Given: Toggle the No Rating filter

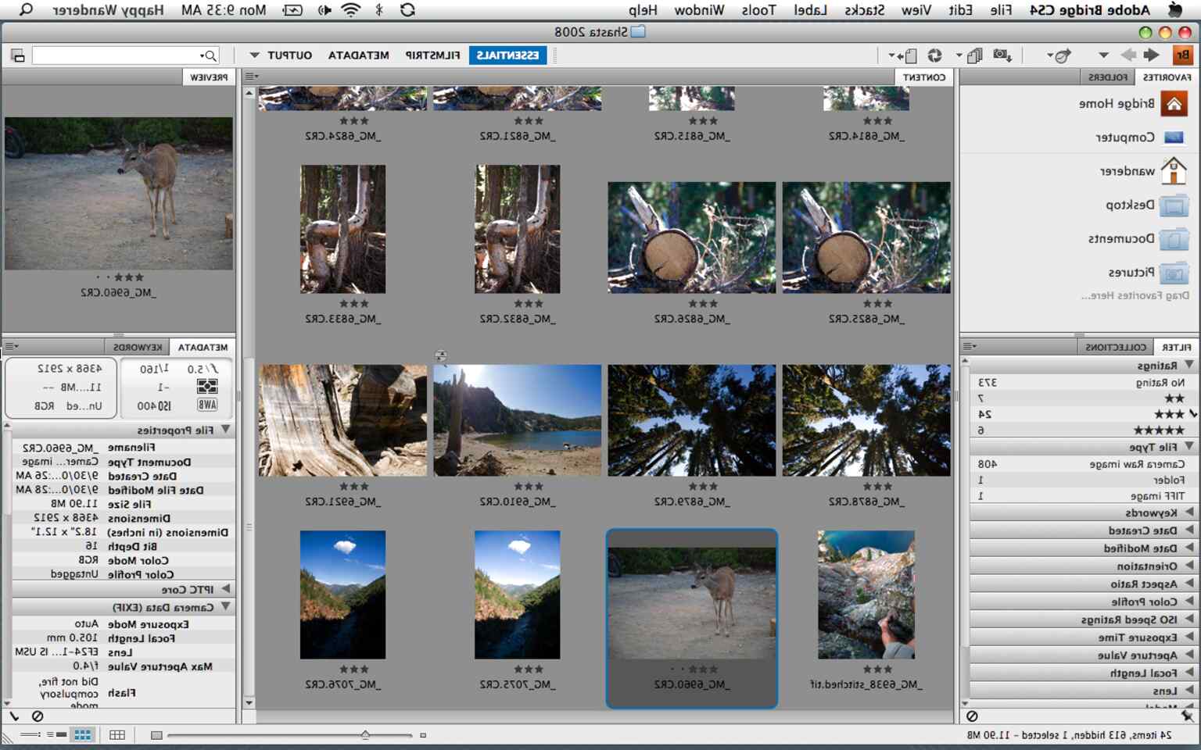Looking at the screenshot, I should 1083,382.
